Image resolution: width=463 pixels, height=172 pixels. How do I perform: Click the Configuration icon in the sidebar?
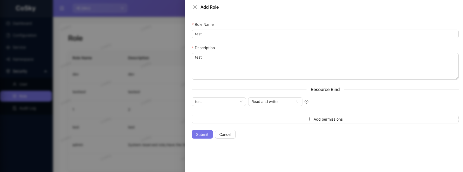pyautogui.click(x=8, y=35)
